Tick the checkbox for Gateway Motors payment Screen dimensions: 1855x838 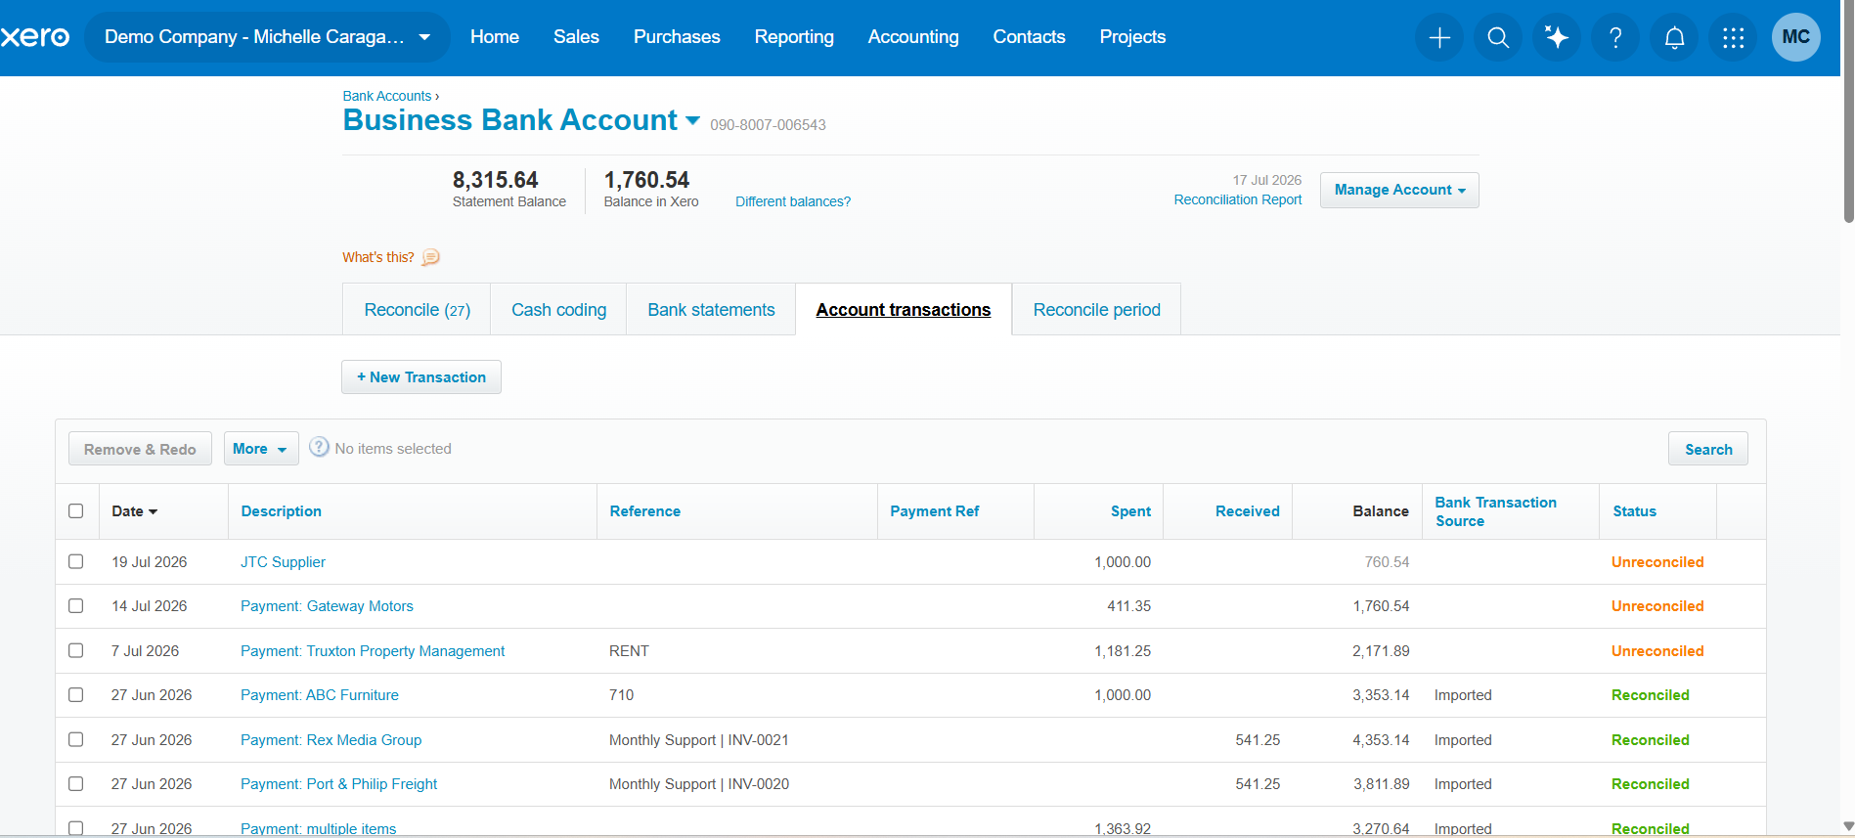click(x=76, y=605)
